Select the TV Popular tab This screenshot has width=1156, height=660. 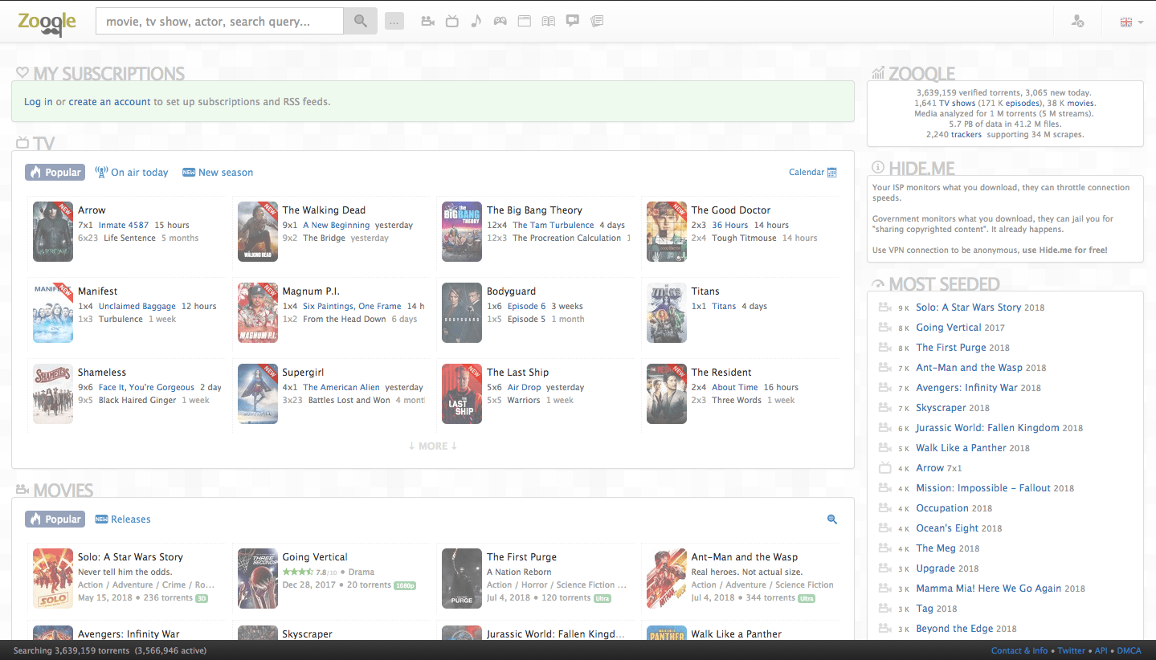pyautogui.click(x=55, y=173)
